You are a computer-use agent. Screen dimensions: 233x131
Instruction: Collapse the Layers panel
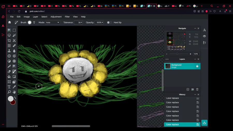pyautogui.click(x=195, y=59)
